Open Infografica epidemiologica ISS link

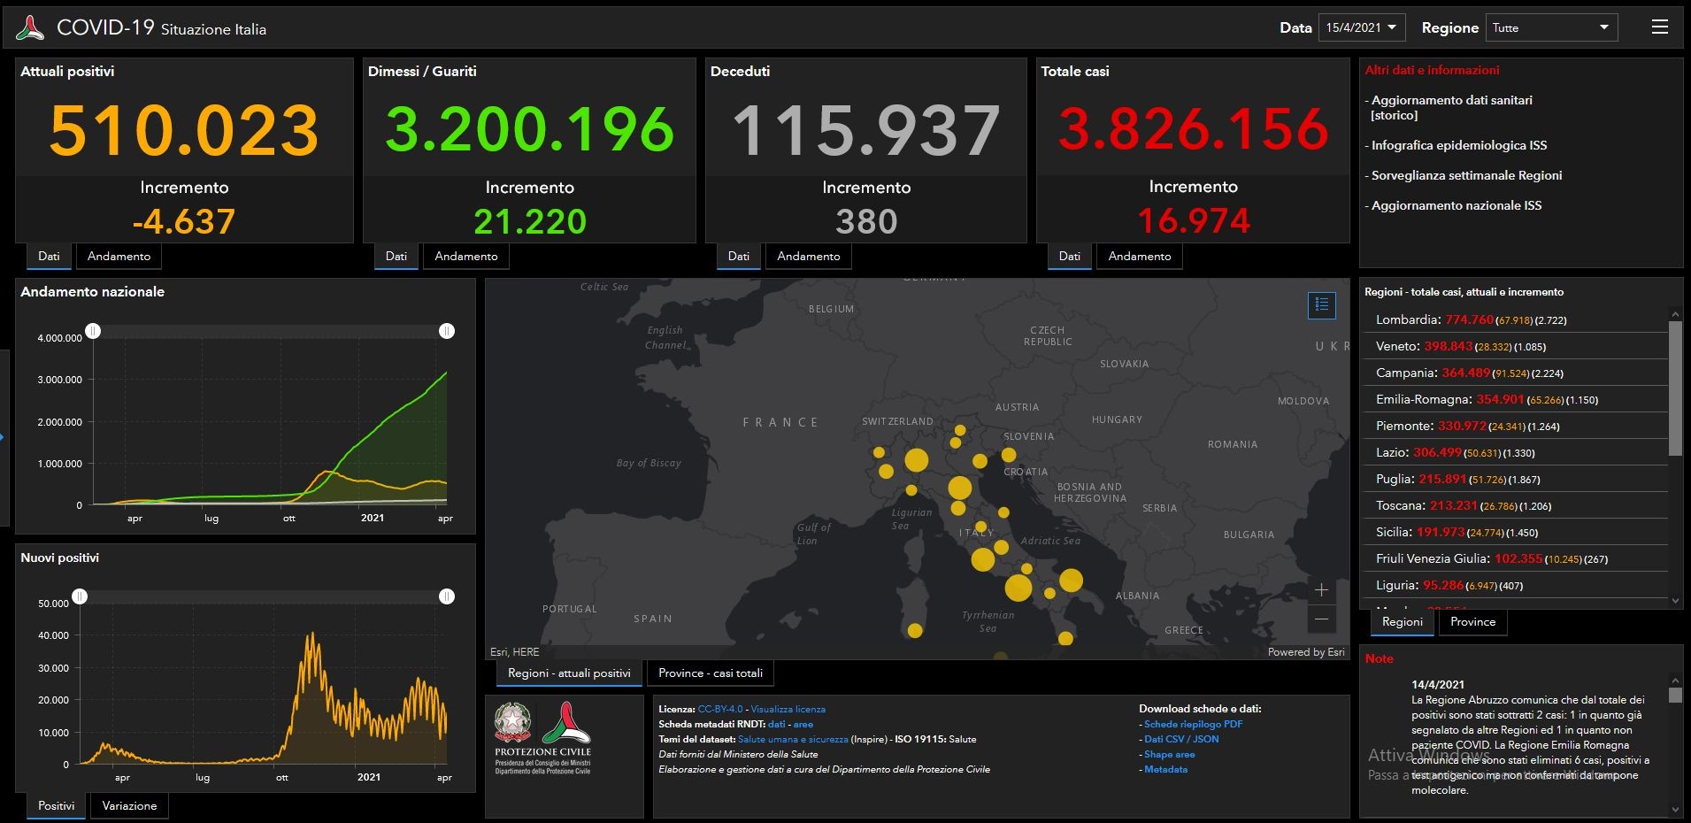[1459, 145]
